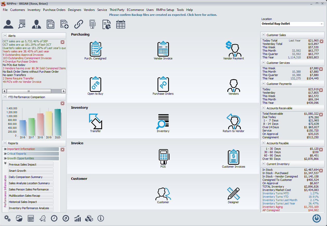This screenshot has width=327, height=226.
Task: Open the Purchase Orders clipboard icon
Action: point(163,84)
